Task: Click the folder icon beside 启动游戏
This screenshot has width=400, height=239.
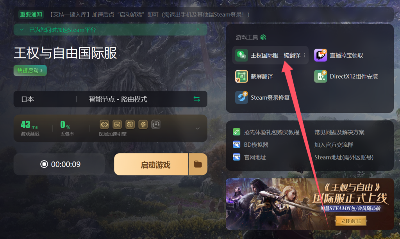Action: (x=198, y=164)
